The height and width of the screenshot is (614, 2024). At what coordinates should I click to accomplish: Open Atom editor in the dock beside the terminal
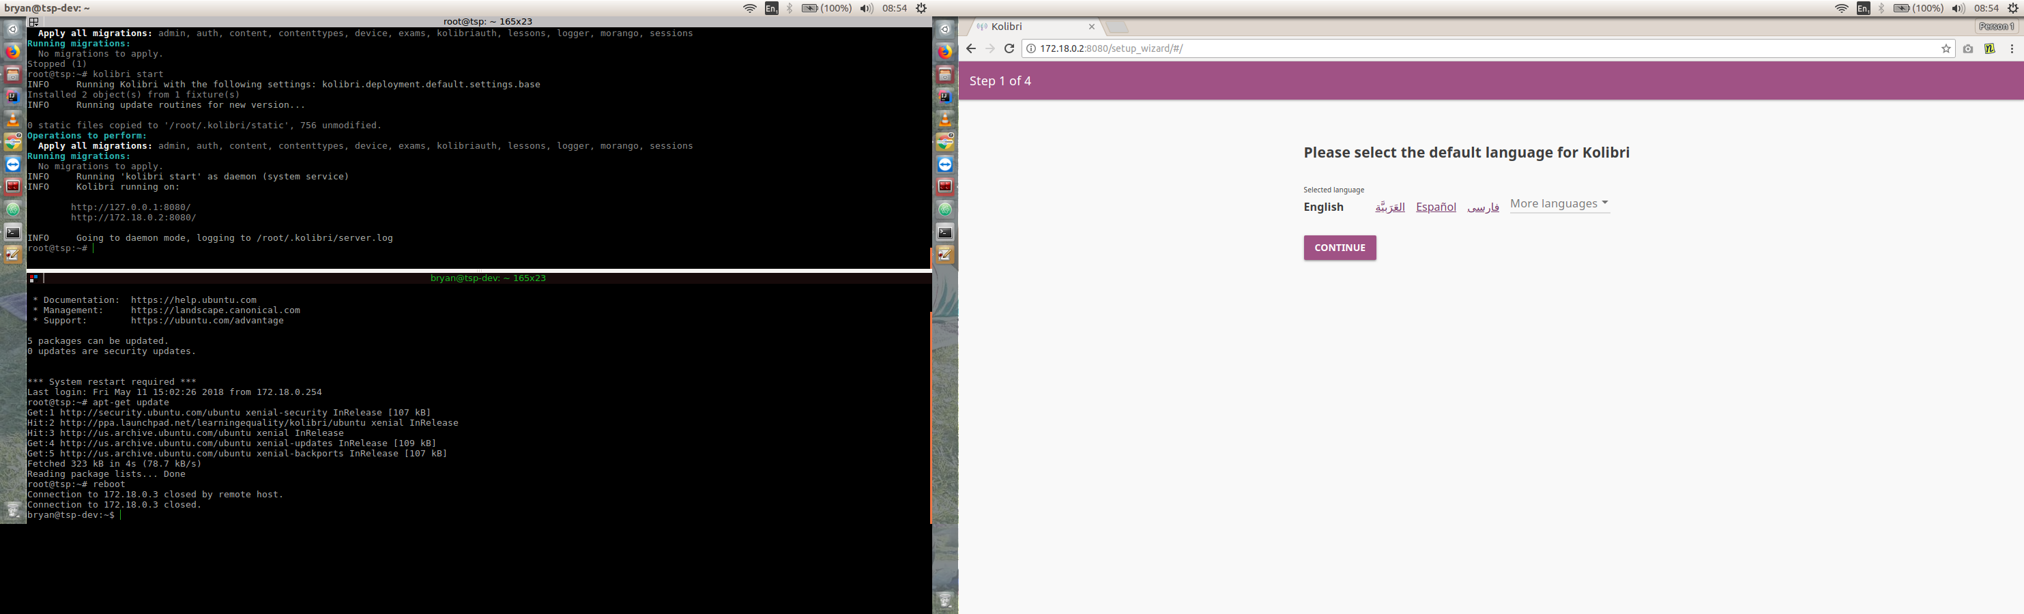point(12,209)
